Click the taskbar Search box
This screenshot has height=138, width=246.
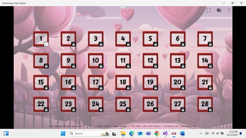click(89, 133)
